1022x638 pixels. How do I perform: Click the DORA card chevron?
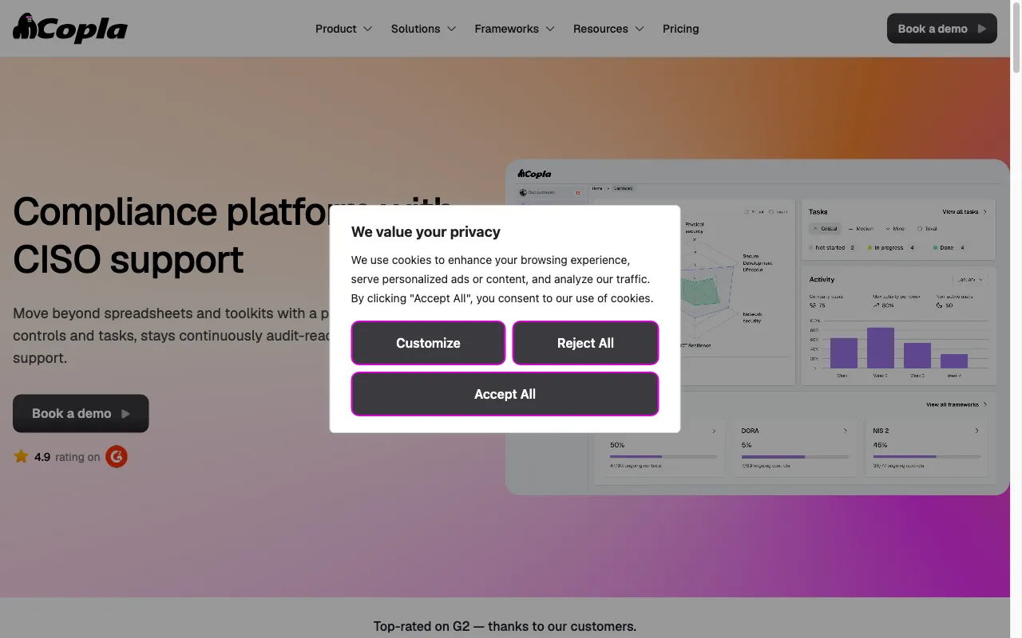click(846, 431)
